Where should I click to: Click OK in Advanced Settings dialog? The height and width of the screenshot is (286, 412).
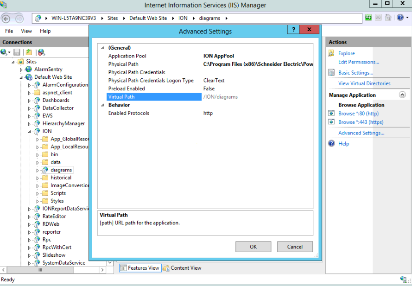pyautogui.click(x=254, y=247)
